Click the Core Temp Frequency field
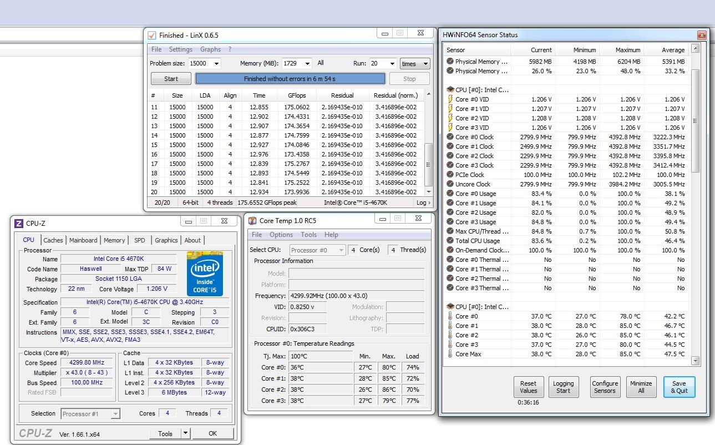This screenshot has width=715, height=445. click(357, 296)
